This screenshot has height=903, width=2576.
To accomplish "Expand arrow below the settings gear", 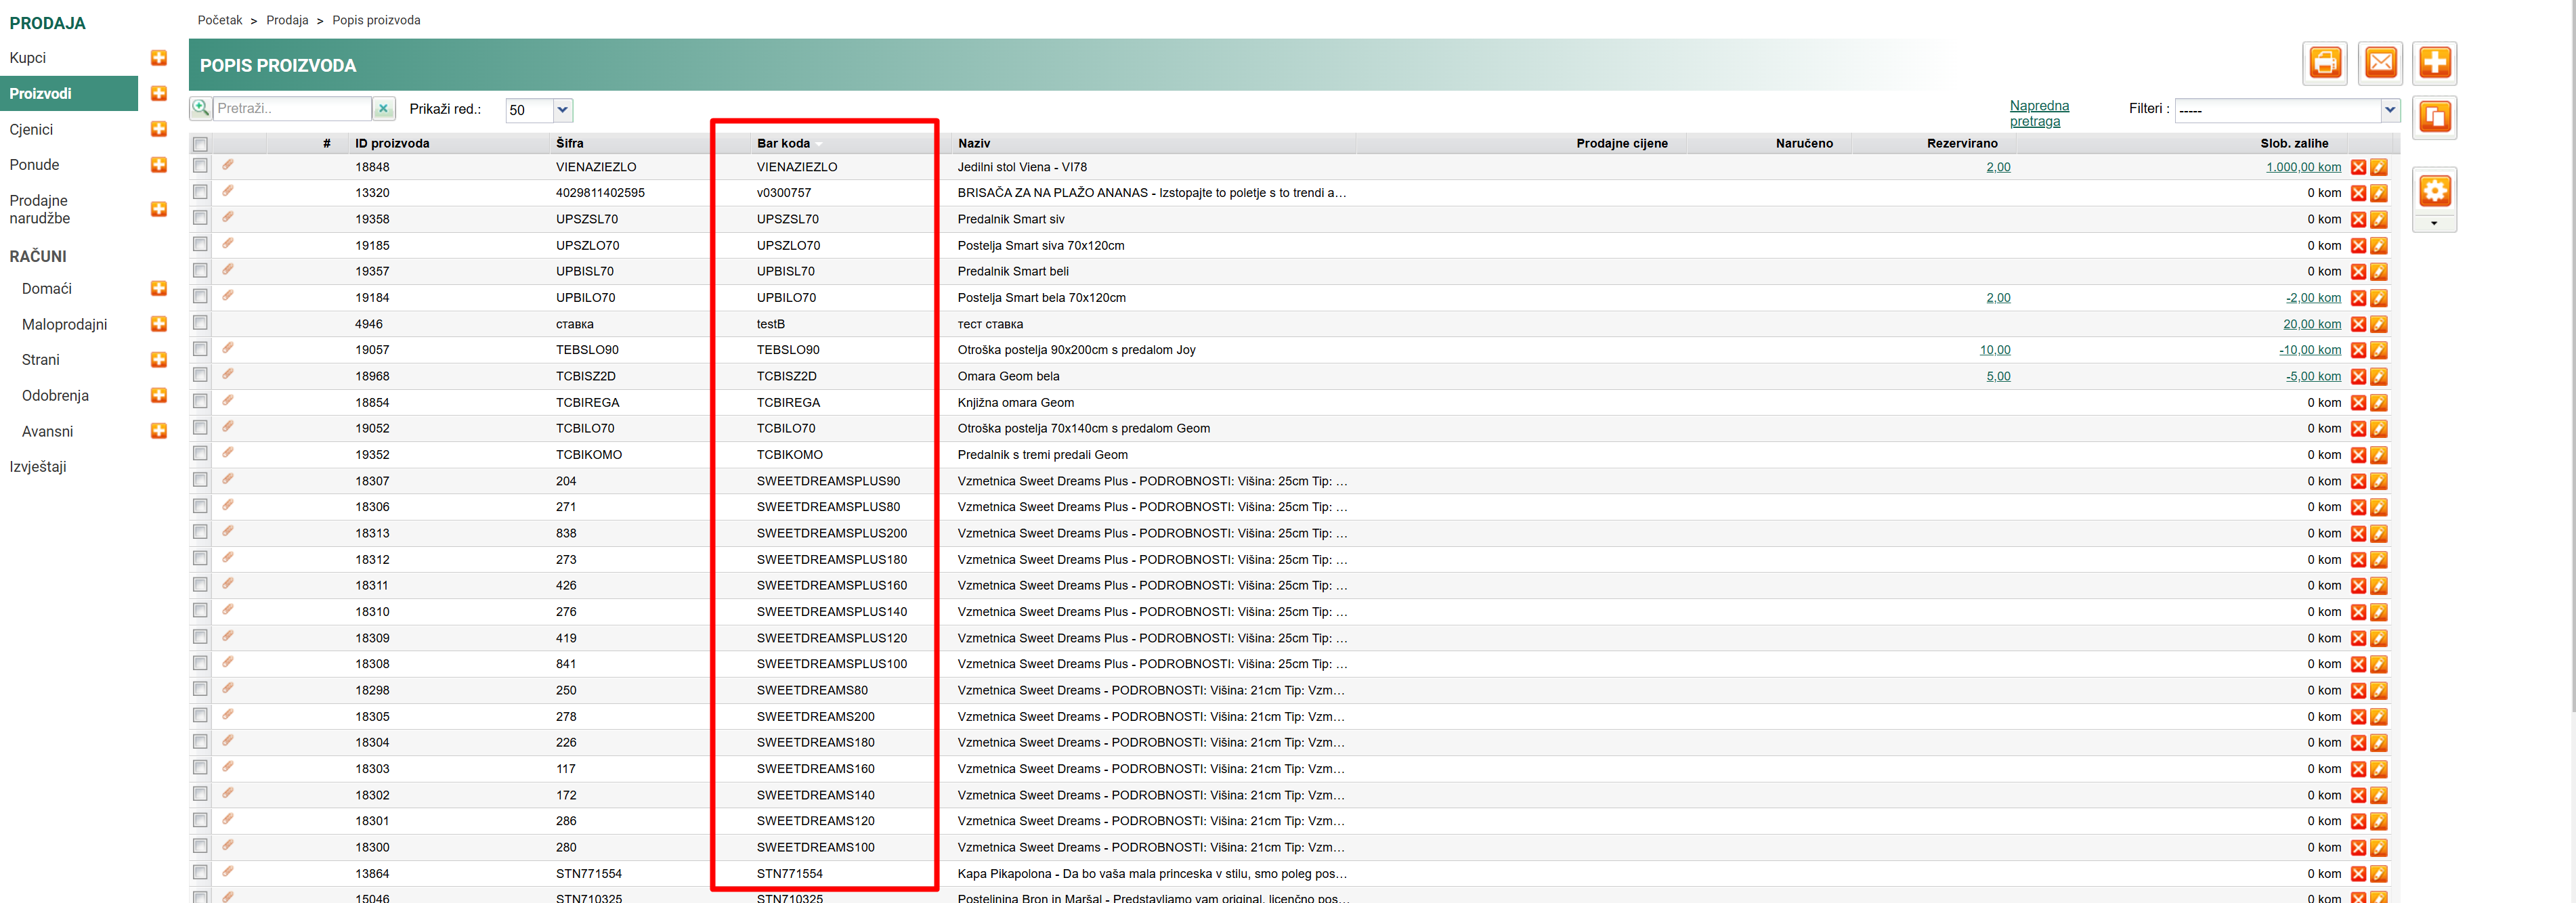I will coord(2434,223).
